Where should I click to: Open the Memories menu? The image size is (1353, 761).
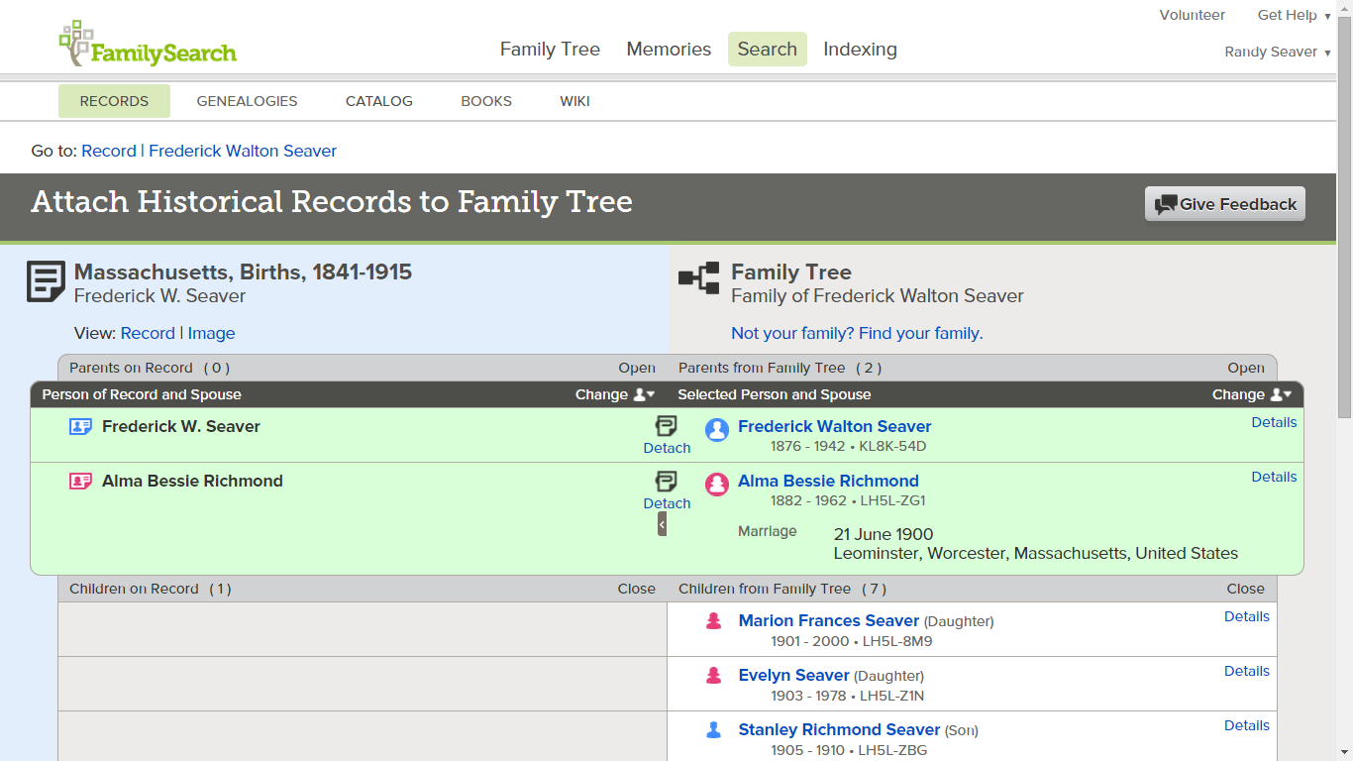(x=669, y=50)
